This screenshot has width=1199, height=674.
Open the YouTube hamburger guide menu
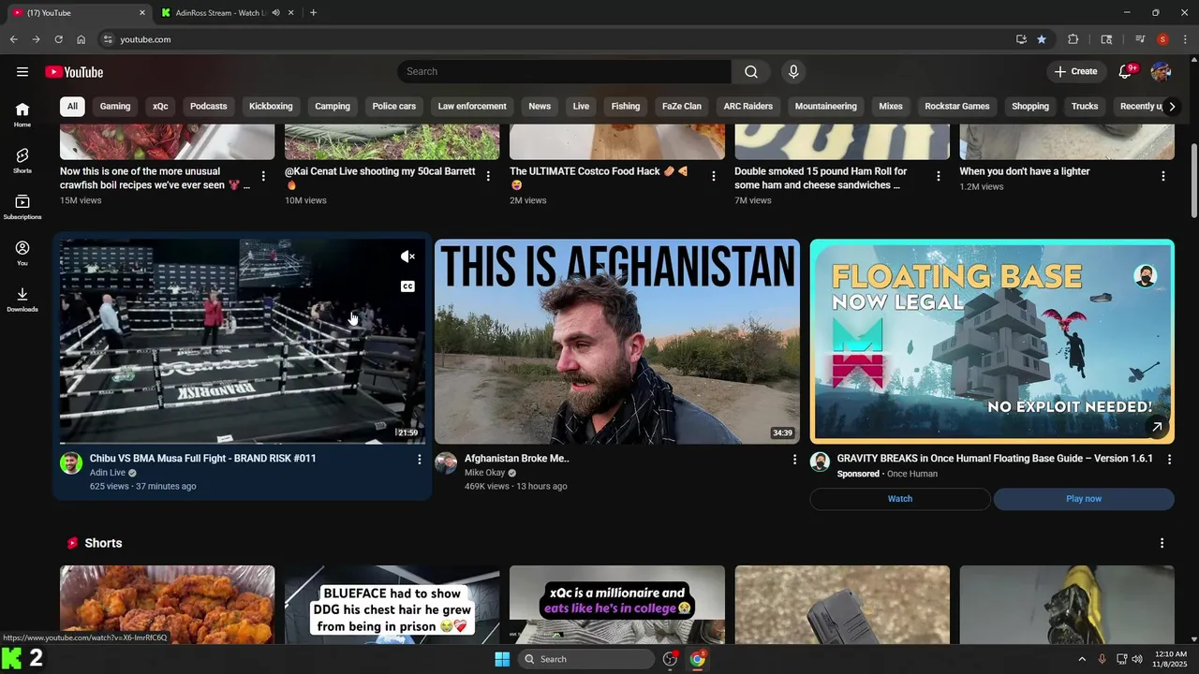(22, 72)
